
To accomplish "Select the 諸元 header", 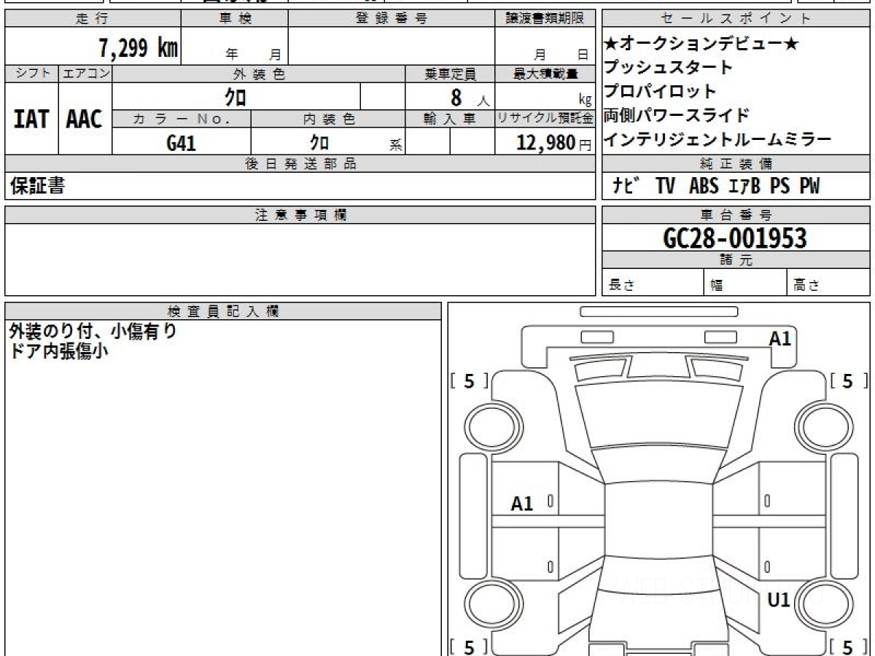I will coord(736,260).
